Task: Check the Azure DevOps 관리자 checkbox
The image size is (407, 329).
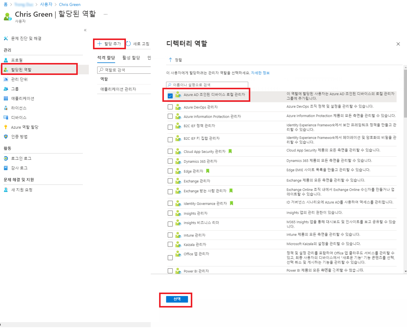Action: [170, 107]
